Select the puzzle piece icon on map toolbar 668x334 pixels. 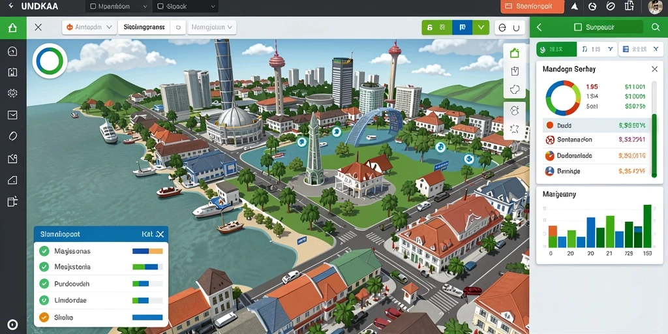pos(515,89)
